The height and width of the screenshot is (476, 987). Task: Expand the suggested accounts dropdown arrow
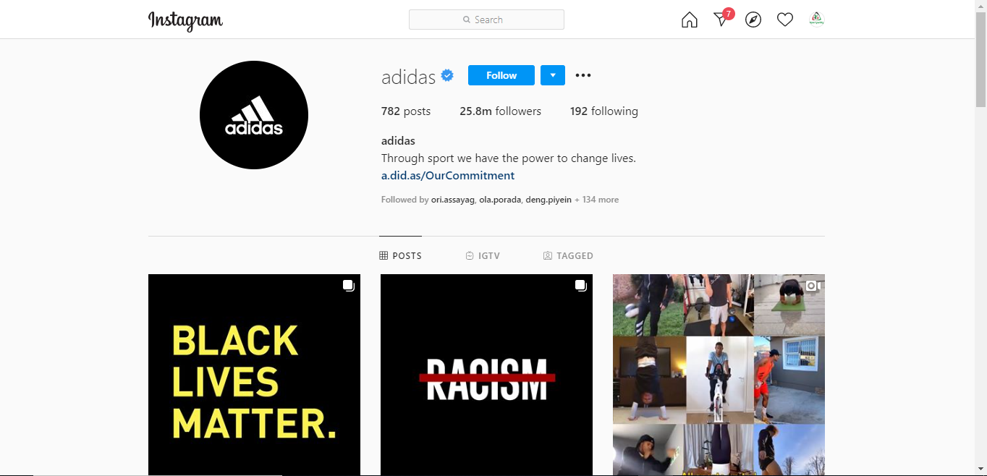[553, 75]
